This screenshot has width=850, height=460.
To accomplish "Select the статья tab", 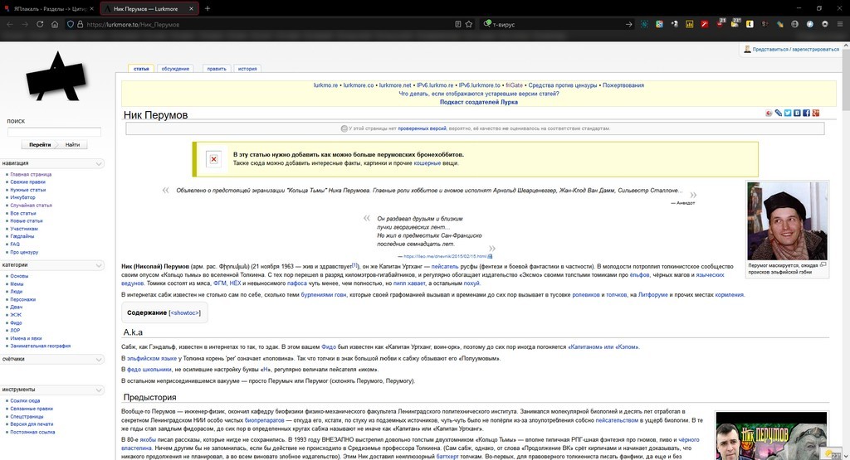I will pos(141,69).
